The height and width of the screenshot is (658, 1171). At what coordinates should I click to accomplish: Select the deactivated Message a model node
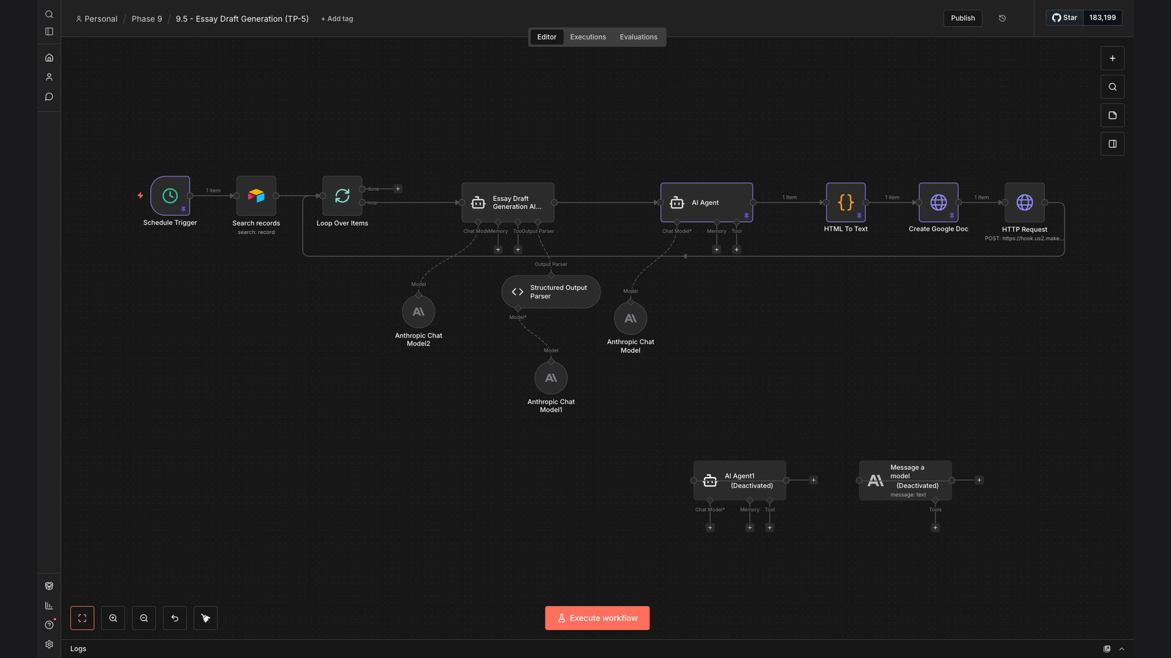pos(905,480)
